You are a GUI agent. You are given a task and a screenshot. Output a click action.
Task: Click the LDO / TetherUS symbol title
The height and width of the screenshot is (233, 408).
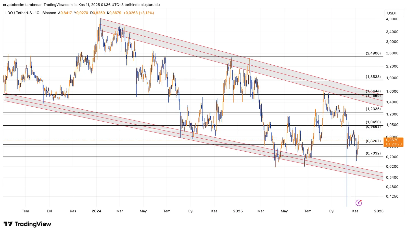(x=18, y=13)
